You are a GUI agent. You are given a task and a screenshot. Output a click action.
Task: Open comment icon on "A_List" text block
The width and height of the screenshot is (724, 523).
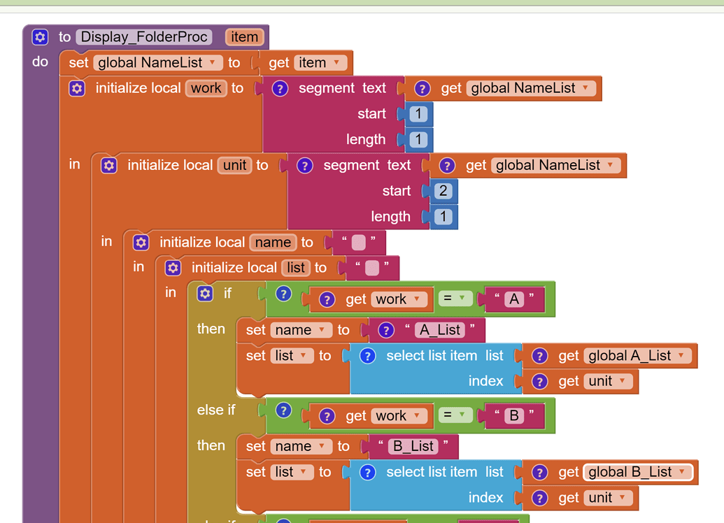pos(385,330)
